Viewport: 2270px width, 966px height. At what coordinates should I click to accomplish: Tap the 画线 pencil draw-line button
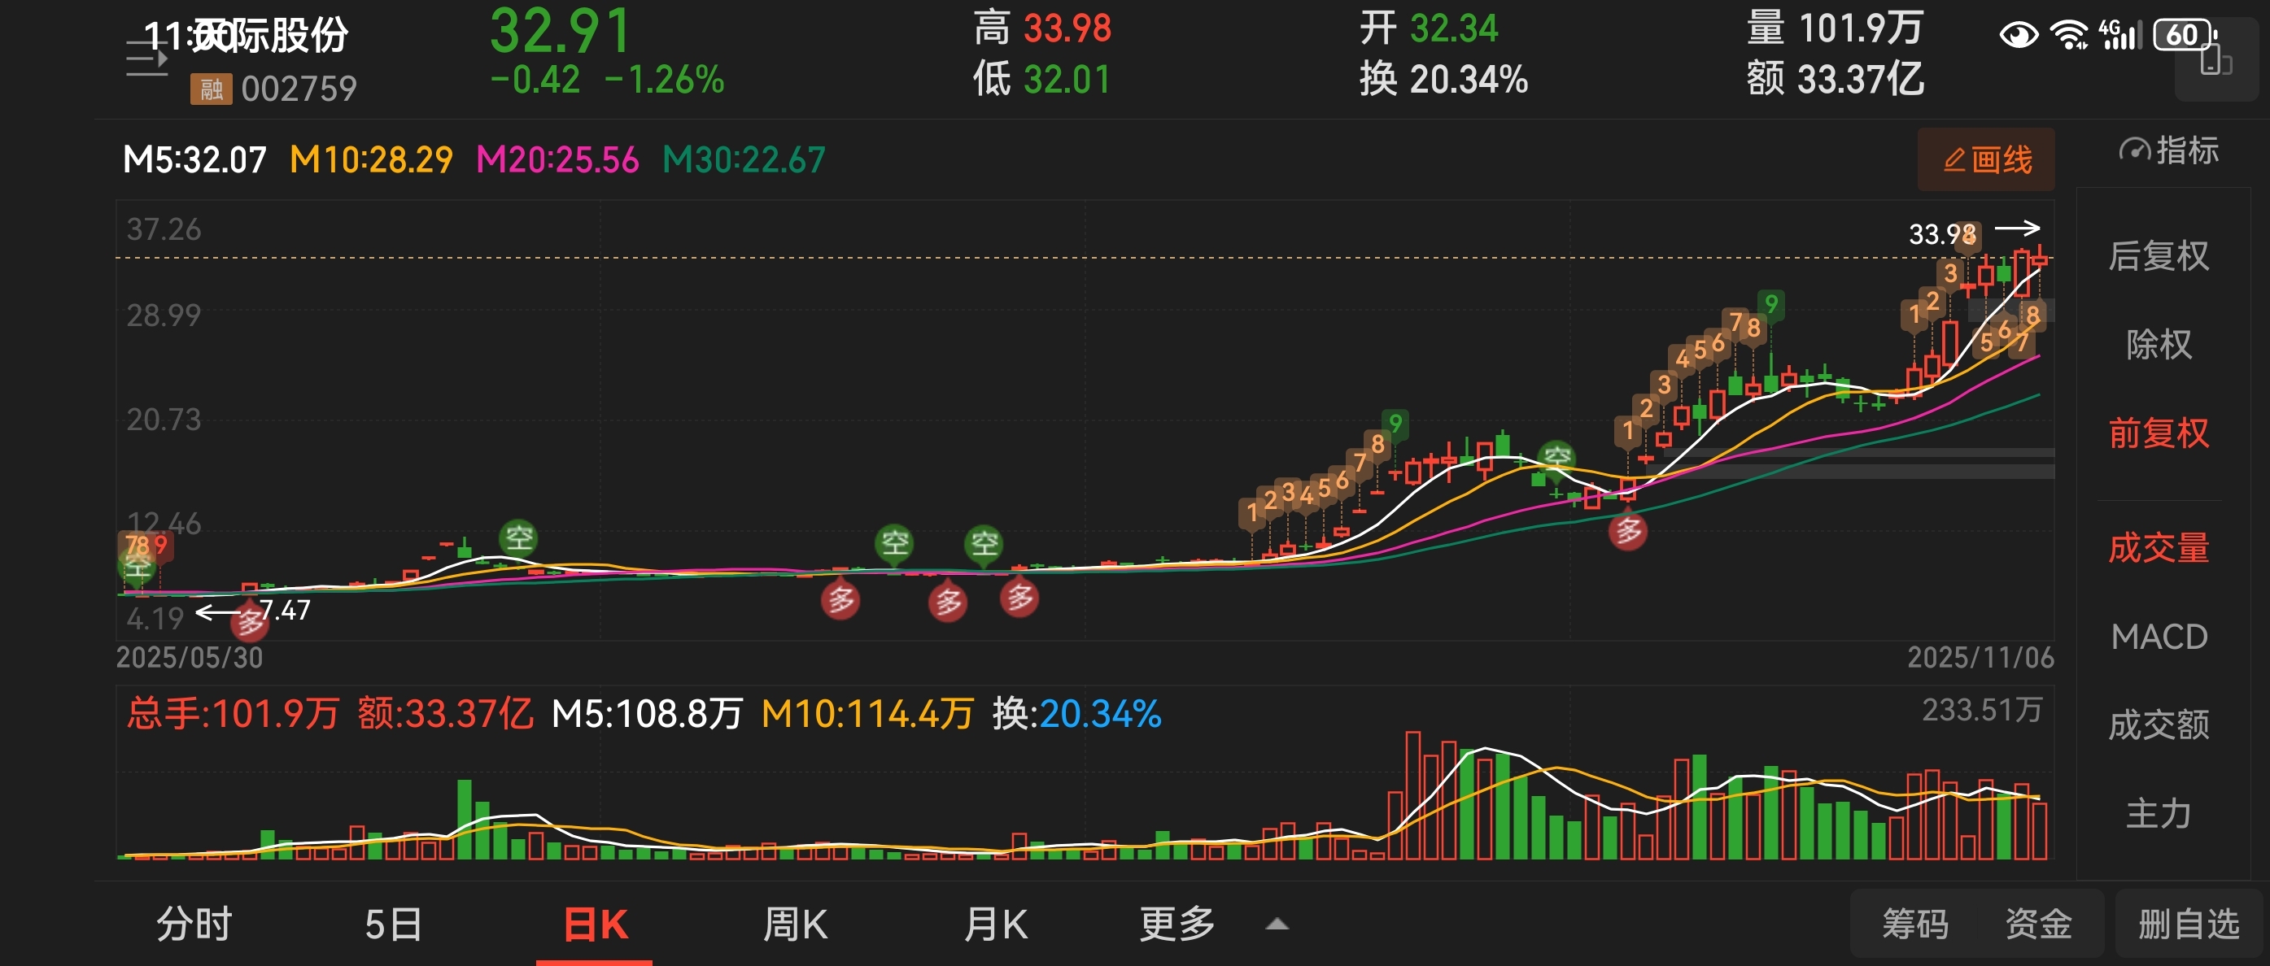[1985, 159]
